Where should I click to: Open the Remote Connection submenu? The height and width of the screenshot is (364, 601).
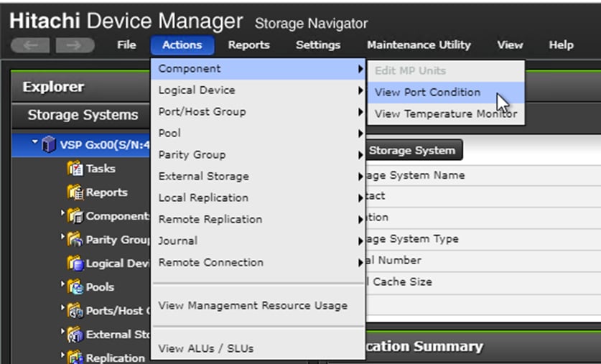click(x=258, y=263)
